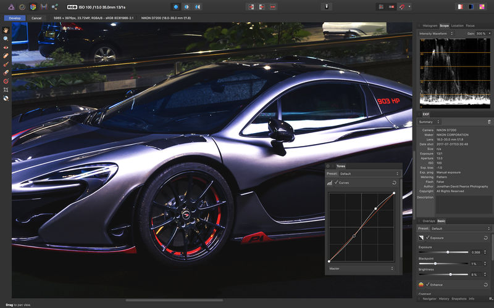
Task: Open the Intensity Waveform dropdown
Action: click(435, 33)
